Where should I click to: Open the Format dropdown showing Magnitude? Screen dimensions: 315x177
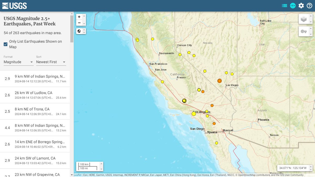(18, 62)
